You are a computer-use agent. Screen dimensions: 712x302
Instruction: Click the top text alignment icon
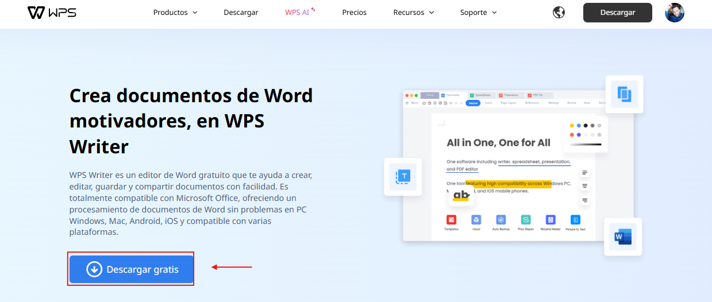[x=585, y=172]
